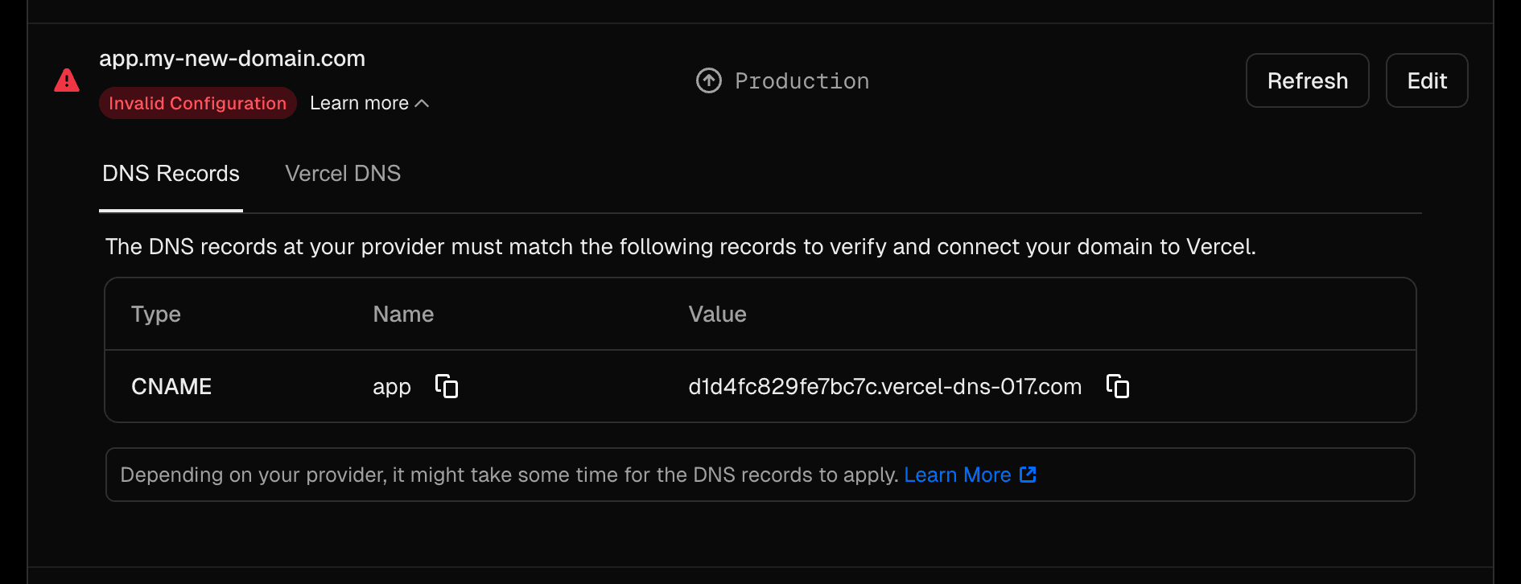The image size is (1521, 584).
Task: Click the chevron next to Learn more
Action: (x=422, y=103)
